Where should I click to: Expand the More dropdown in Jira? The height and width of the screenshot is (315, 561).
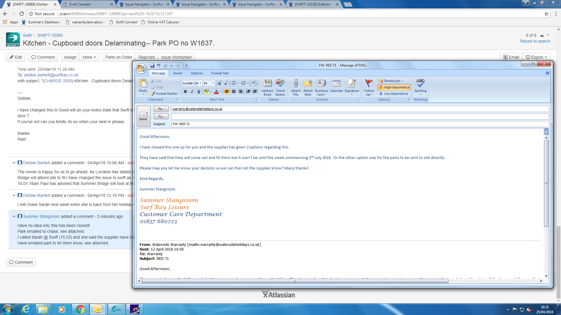coord(89,57)
